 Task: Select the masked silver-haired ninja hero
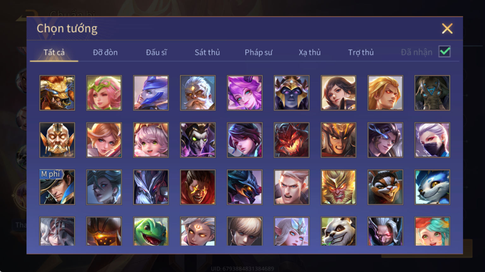coord(432,140)
